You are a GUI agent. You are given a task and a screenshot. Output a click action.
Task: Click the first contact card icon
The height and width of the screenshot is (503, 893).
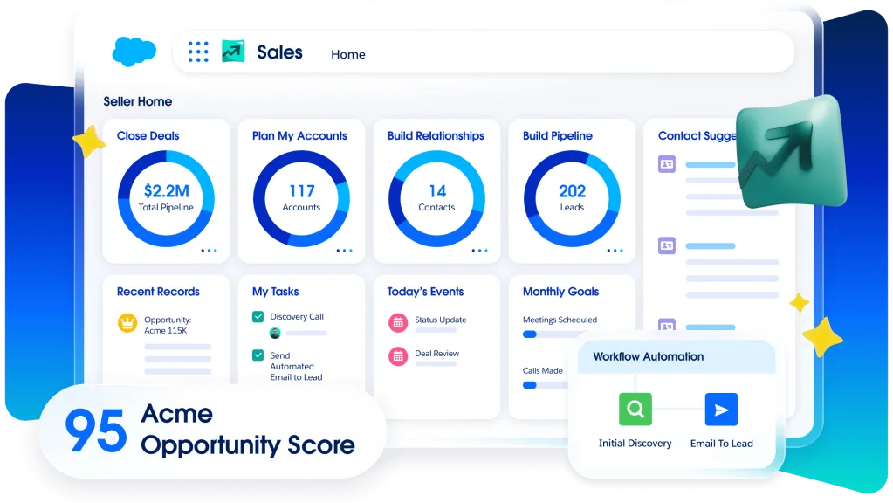[667, 164]
